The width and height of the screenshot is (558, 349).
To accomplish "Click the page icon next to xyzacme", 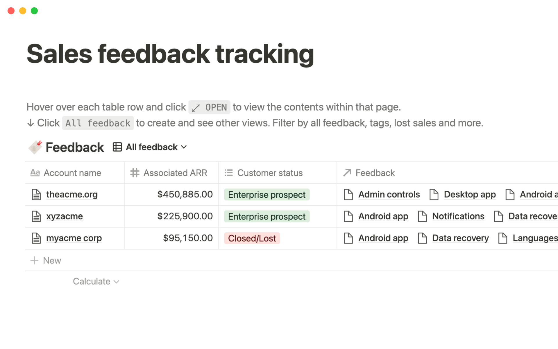I will click(x=36, y=216).
